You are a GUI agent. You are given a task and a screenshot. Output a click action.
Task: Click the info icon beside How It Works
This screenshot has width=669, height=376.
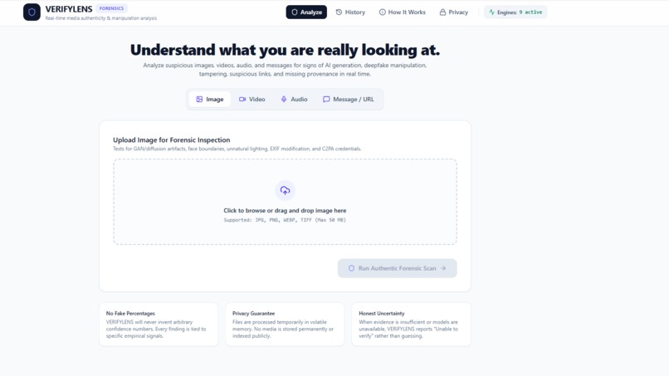[383, 12]
